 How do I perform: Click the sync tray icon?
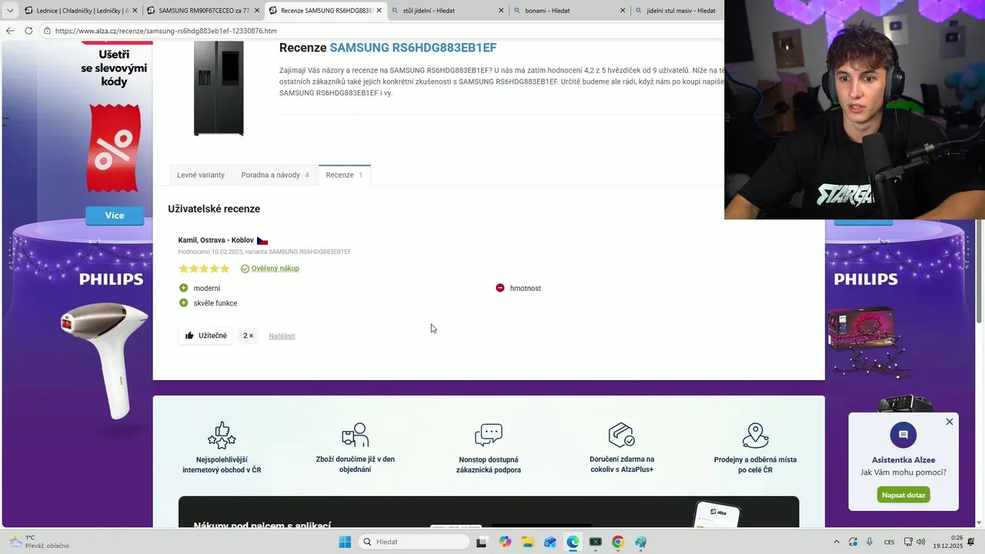[853, 542]
